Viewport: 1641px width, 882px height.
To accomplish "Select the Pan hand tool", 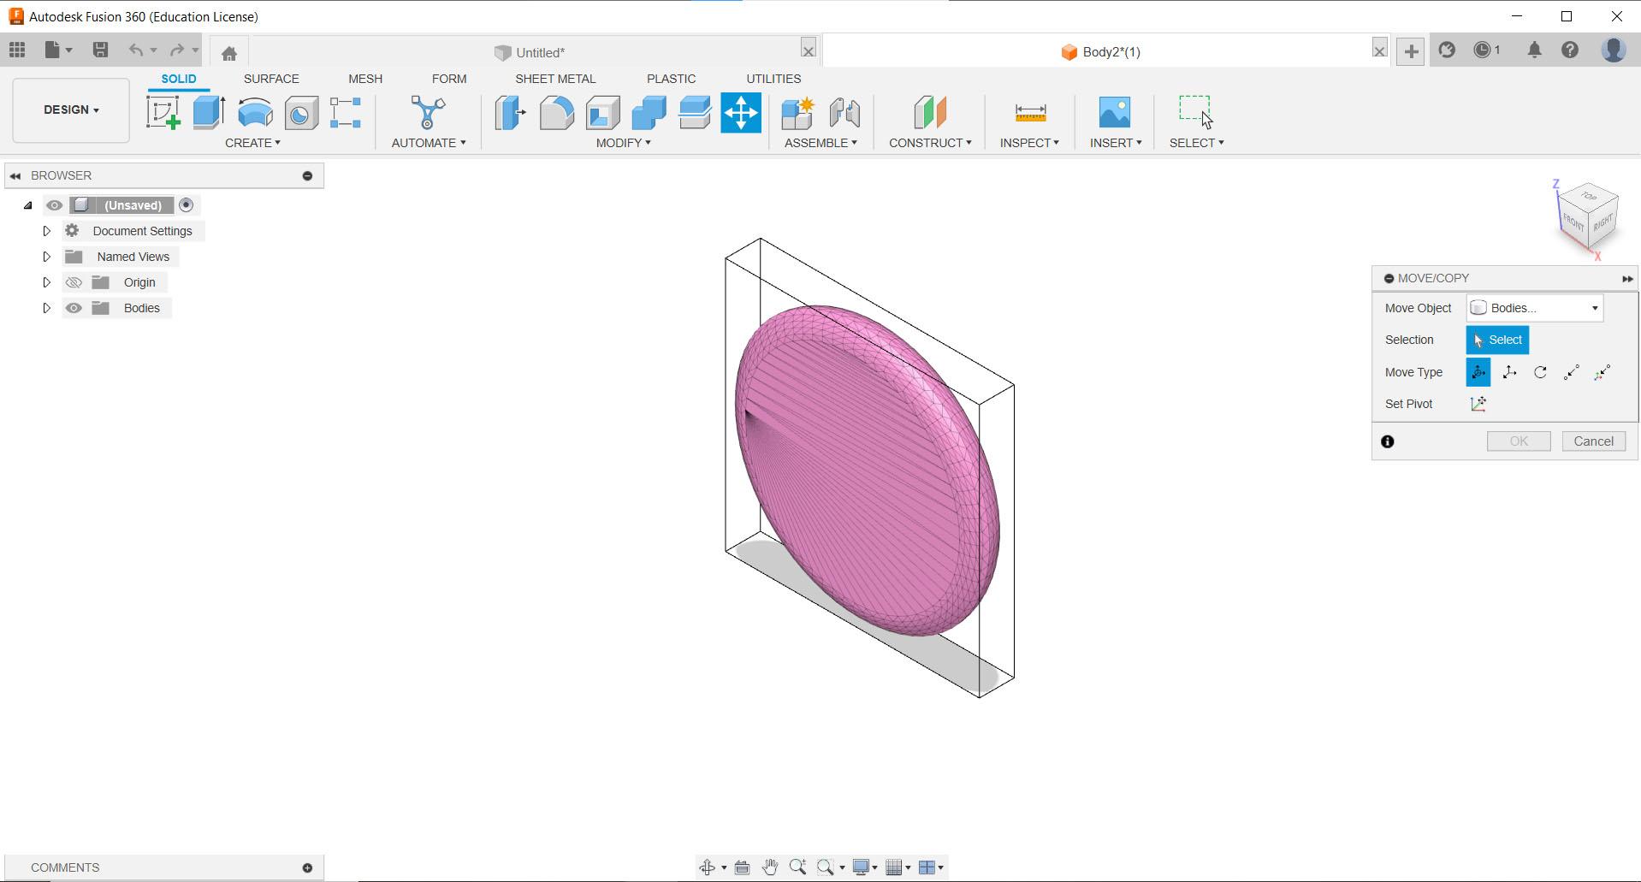I will [770, 867].
